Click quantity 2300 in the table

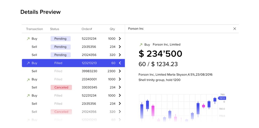(x=111, y=71)
